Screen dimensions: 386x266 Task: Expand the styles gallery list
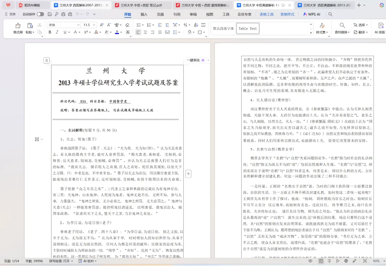click(311, 32)
